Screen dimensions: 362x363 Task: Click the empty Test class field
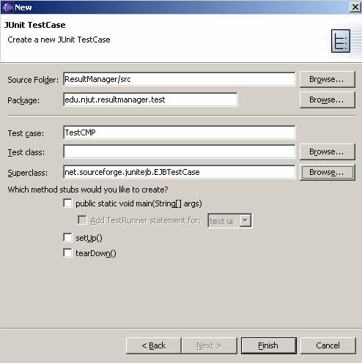179,151
